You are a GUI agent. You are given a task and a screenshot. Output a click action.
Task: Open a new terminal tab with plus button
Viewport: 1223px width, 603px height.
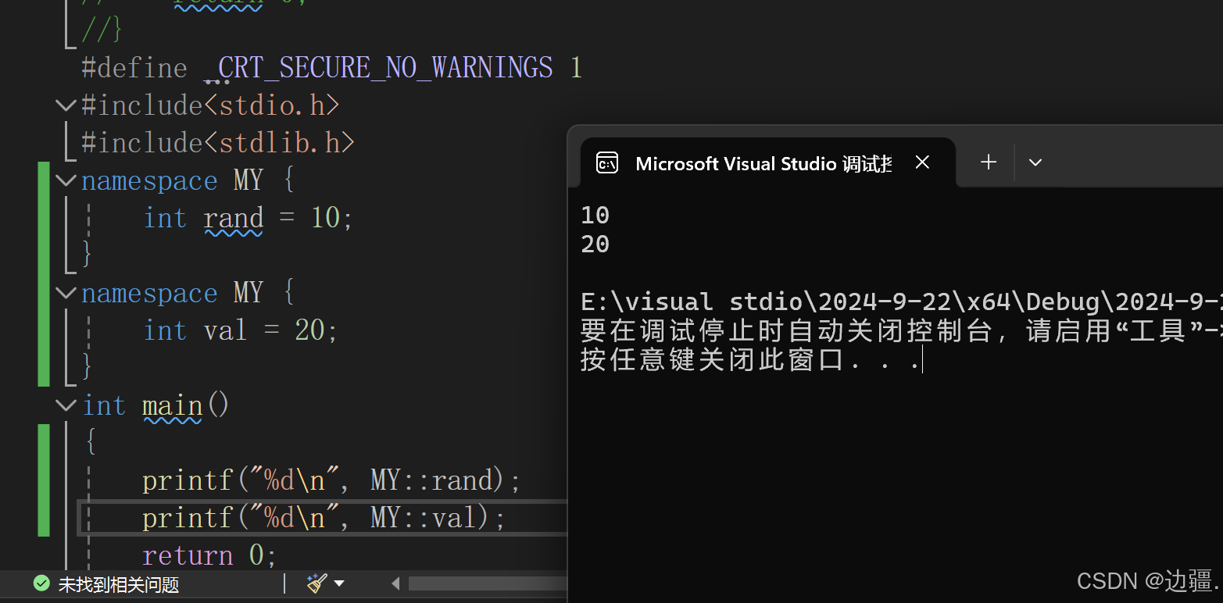click(x=989, y=162)
